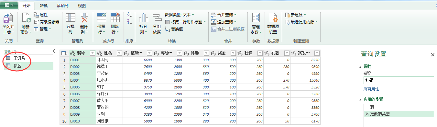The width and height of the screenshot is (437, 127).
Task: Open All Properties (所有属性) link
Action: 371,89
